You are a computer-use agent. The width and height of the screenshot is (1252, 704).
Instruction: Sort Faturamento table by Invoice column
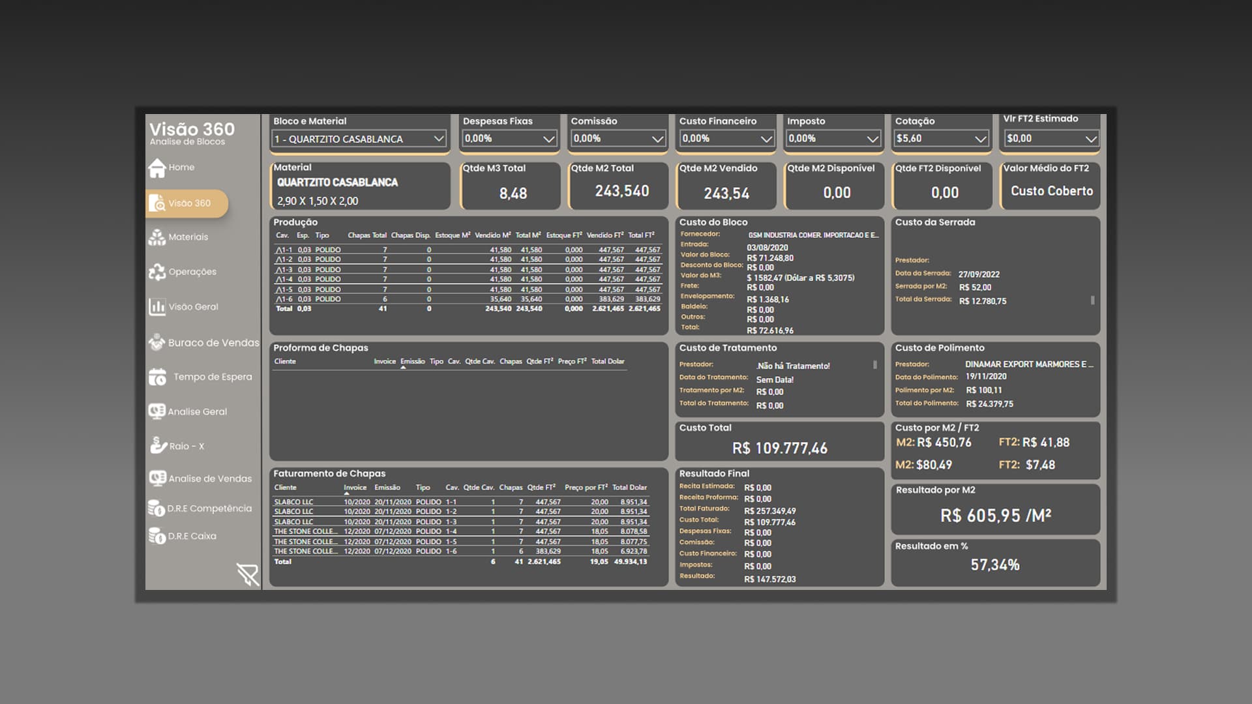pyautogui.click(x=355, y=488)
